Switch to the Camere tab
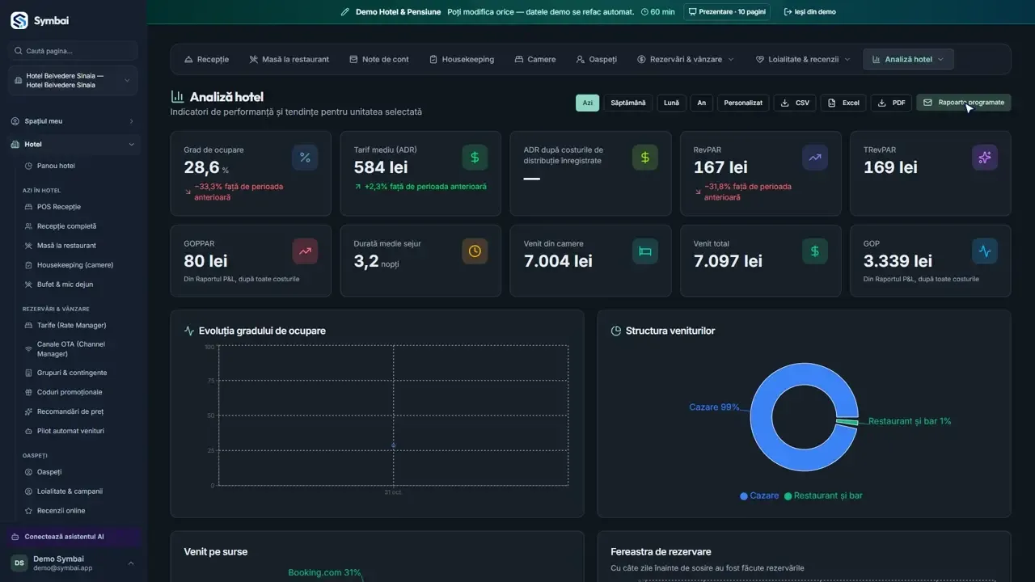Screen dimensions: 1035x582 [x=534, y=59]
